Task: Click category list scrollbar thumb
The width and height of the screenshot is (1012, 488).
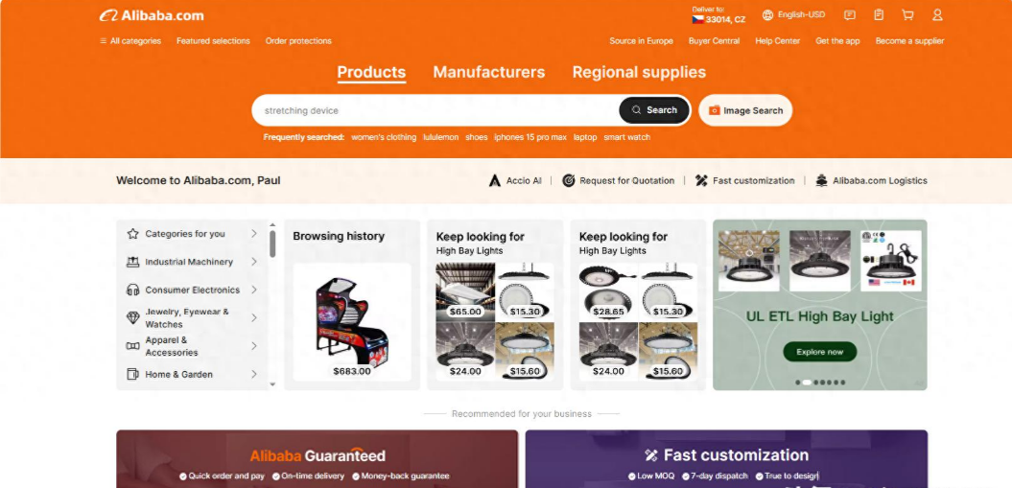Action: [x=272, y=244]
